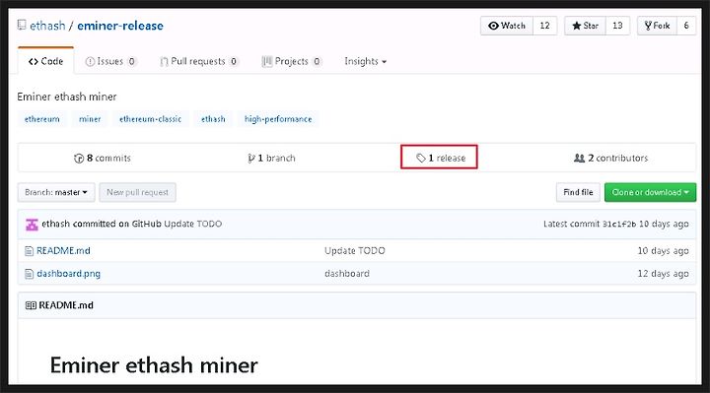Open the dashboard.png file
Image resolution: width=710 pixels, height=393 pixels.
click(68, 274)
